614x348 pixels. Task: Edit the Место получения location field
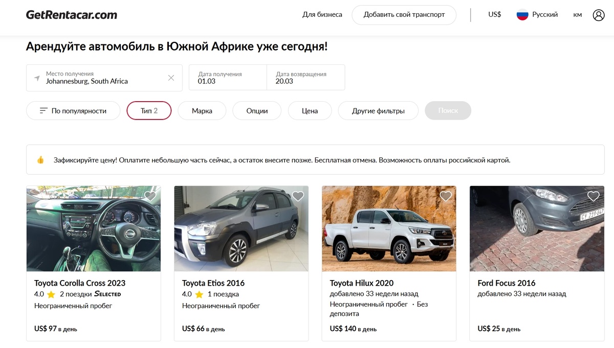[x=104, y=78]
